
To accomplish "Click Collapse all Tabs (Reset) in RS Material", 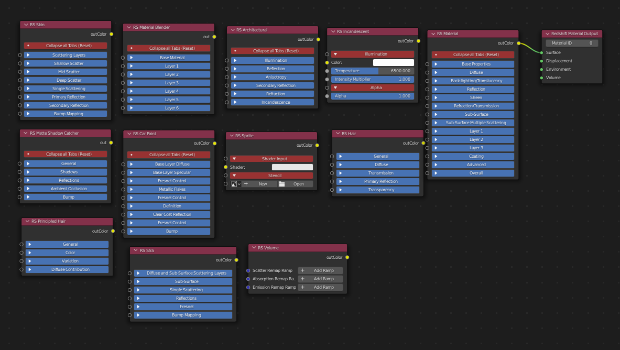I will [x=473, y=54].
